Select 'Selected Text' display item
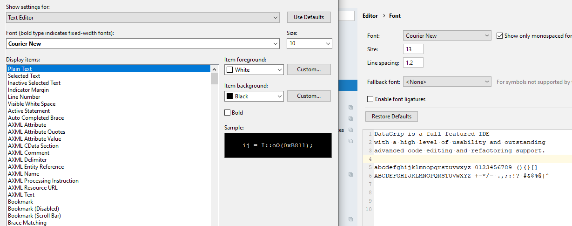The width and height of the screenshot is (572, 226). [x=108, y=76]
